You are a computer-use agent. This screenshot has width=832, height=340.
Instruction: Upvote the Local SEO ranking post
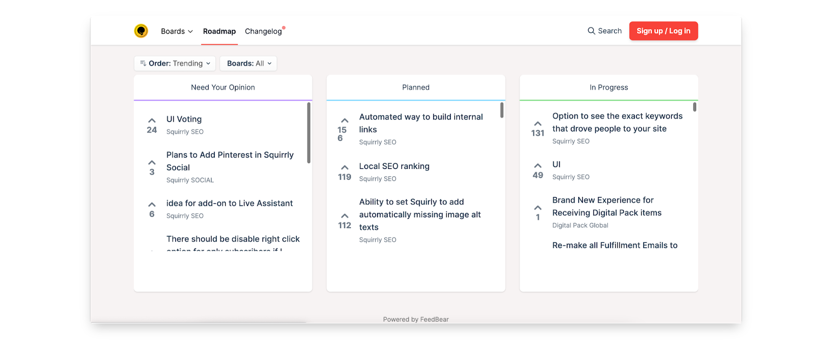tap(344, 168)
